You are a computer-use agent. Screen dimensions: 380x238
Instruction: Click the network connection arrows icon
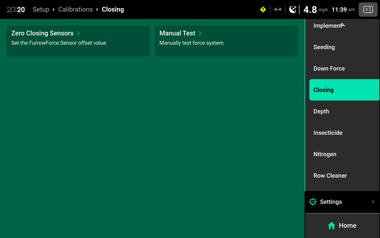pyautogui.click(x=278, y=10)
